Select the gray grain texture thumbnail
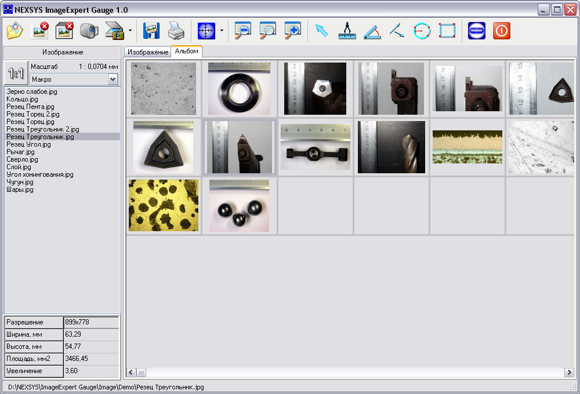The height and width of the screenshot is (394, 580). [x=164, y=89]
